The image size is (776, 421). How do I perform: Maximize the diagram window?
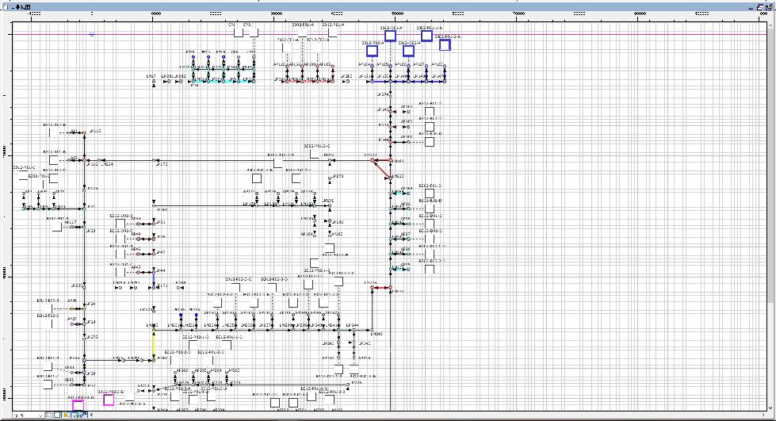click(762, 6)
